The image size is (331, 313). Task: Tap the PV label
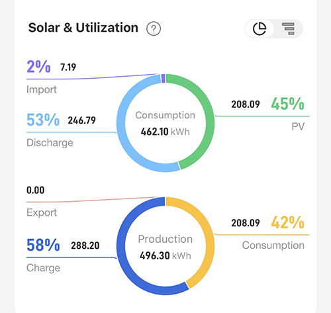click(x=298, y=126)
